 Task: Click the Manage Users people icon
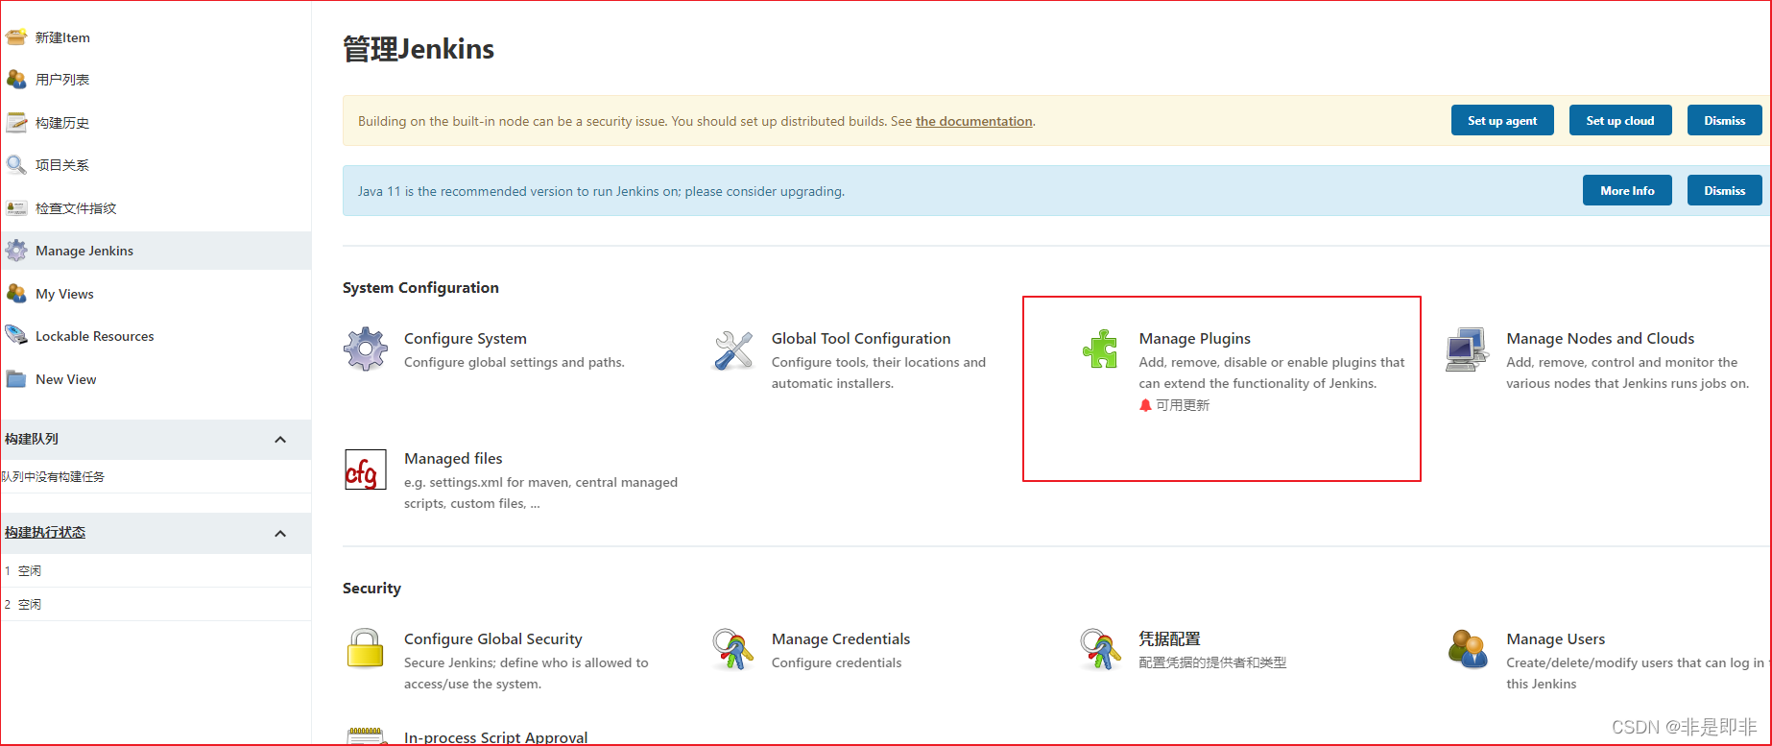click(1468, 649)
